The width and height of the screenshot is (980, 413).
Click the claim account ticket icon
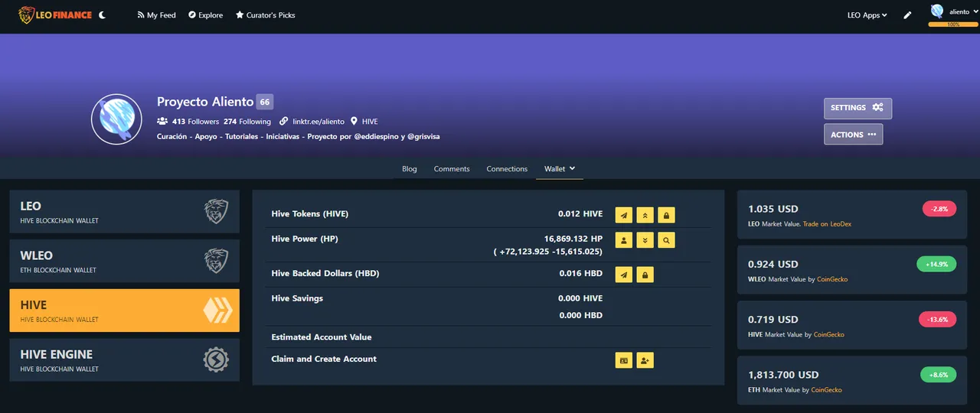624,359
